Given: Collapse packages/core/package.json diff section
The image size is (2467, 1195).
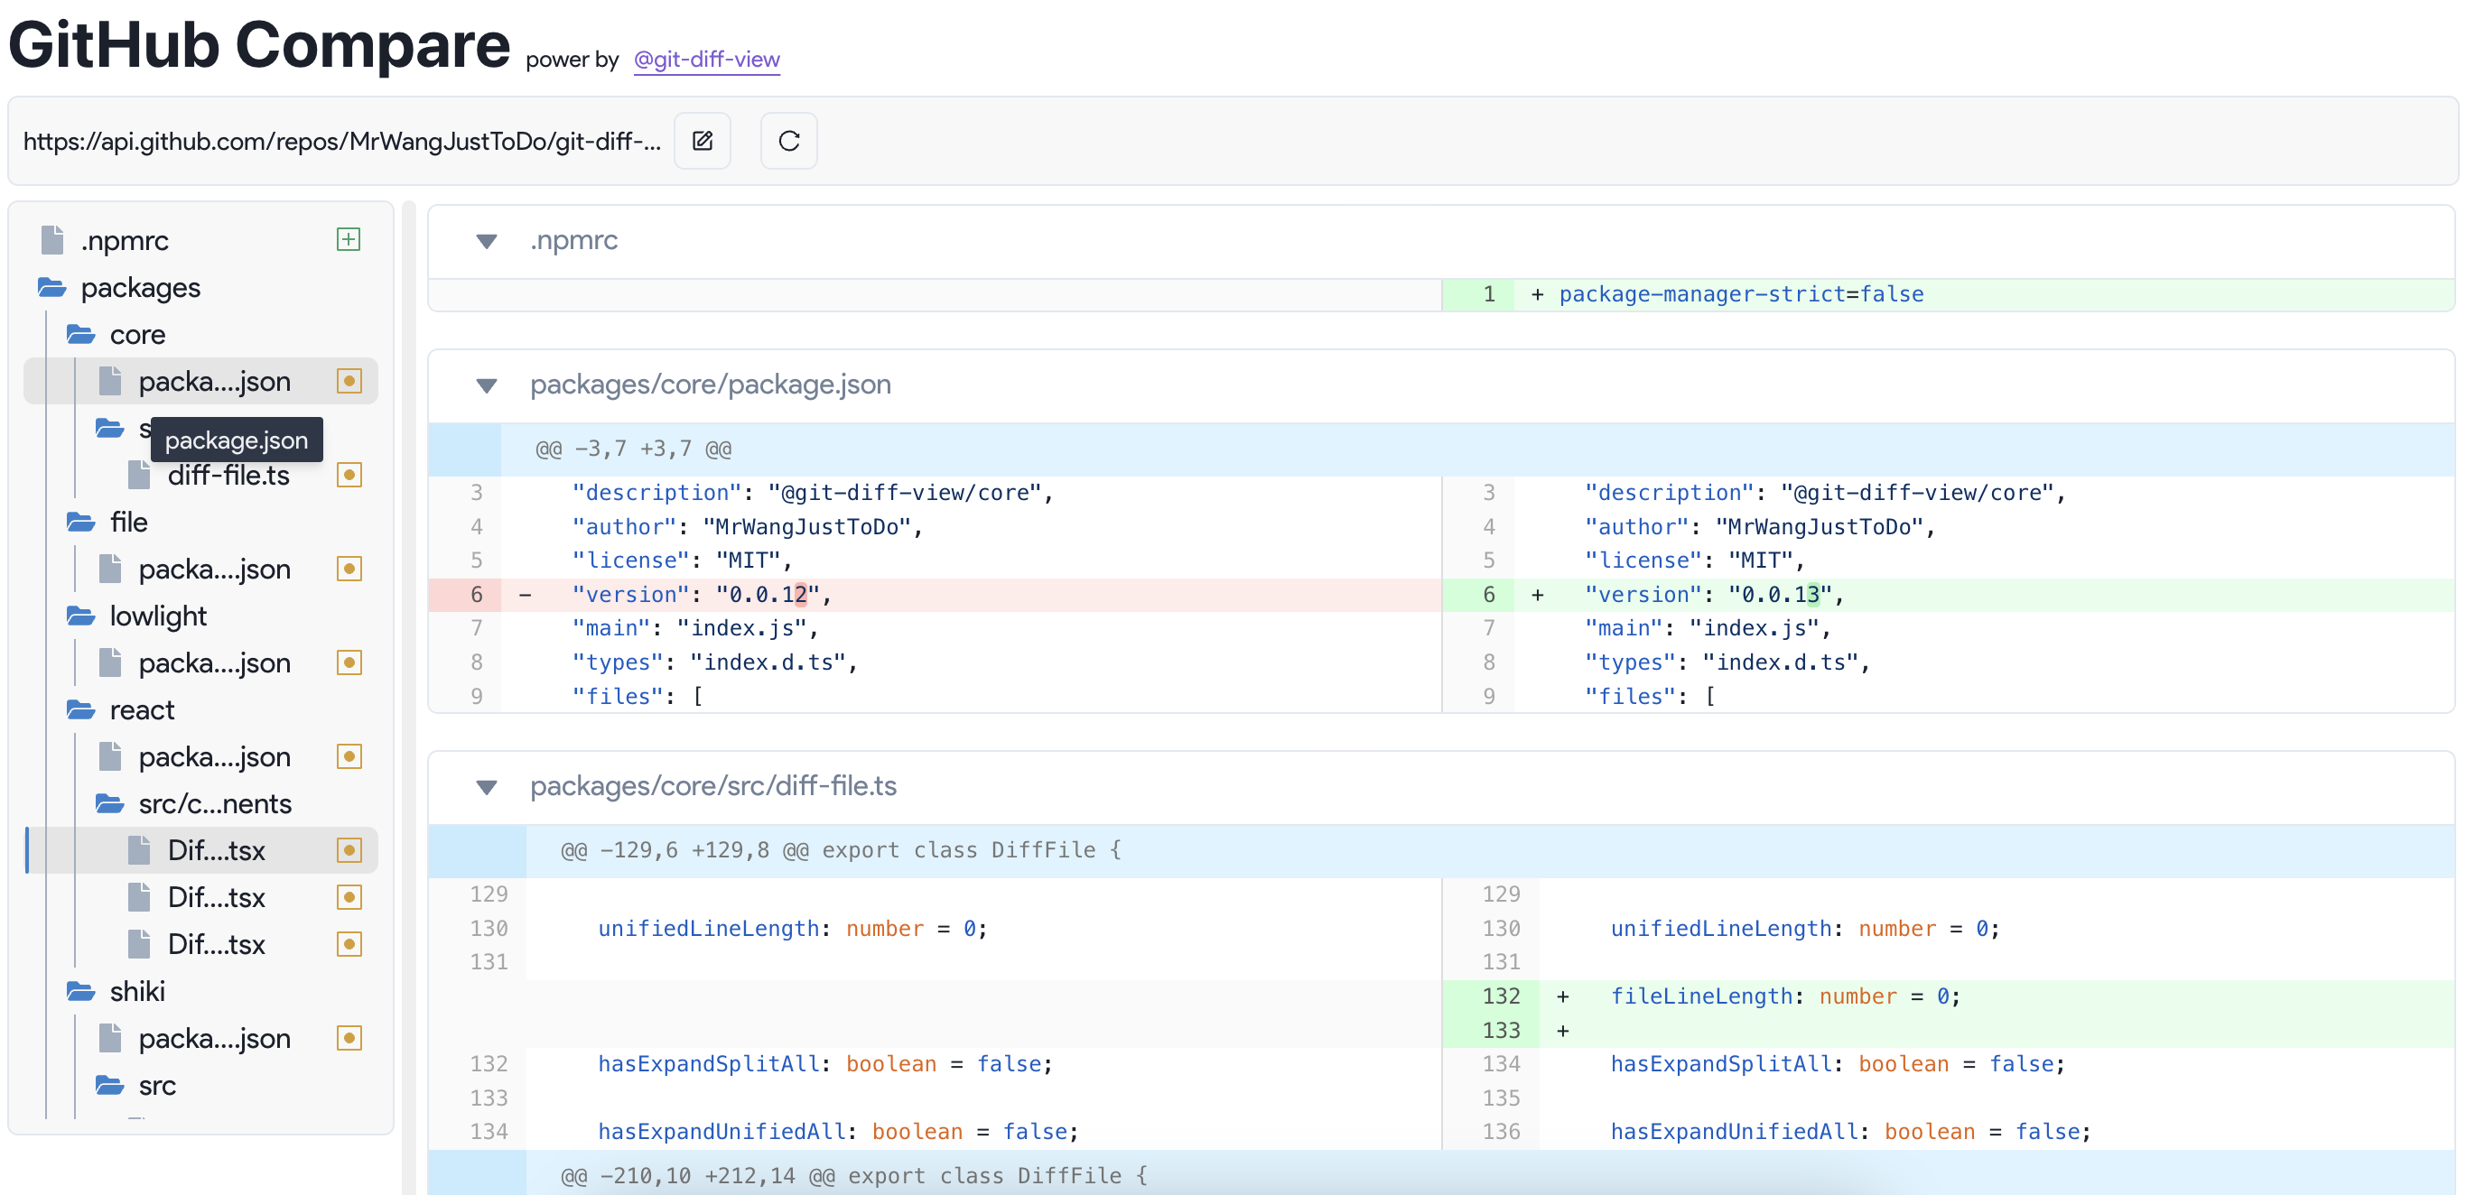Looking at the screenshot, I should (x=487, y=384).
